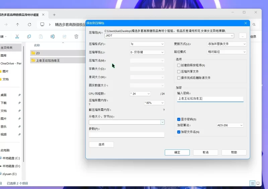268x189 pixels.
Task: Click the Forward arrow in Explorer
Action: 6,24
